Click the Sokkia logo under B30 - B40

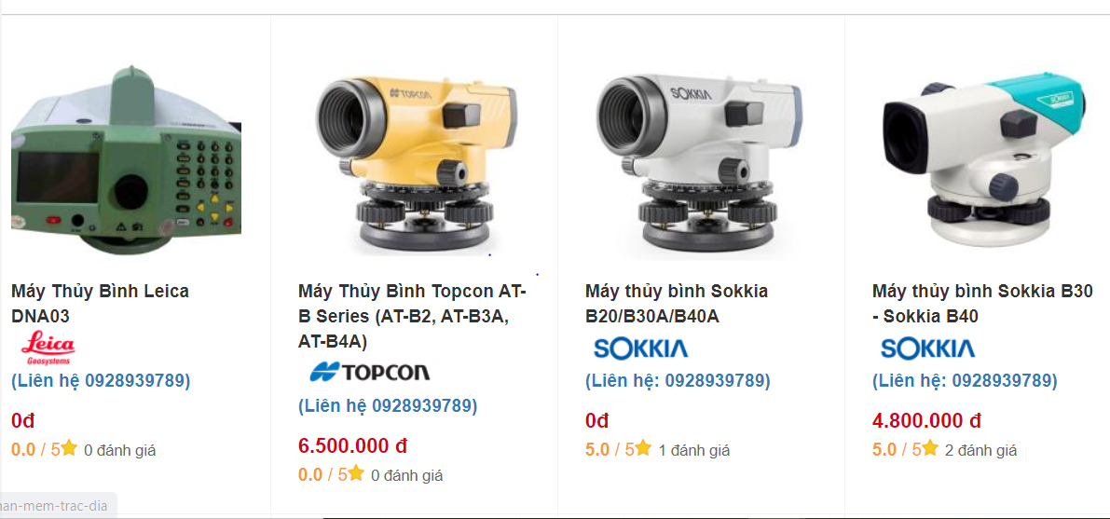(927, 348)
